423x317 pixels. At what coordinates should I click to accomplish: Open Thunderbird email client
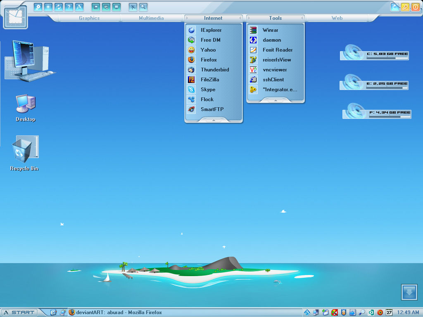click(214, 70)
